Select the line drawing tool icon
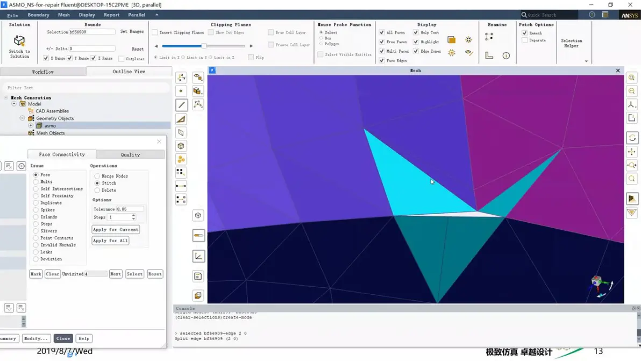This screenshot has width=641, height=361. (x=182, y=105)
